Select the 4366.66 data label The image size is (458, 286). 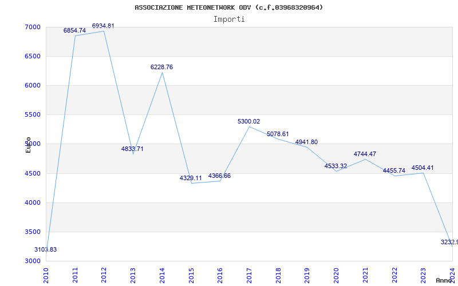(x=219, y=176)
